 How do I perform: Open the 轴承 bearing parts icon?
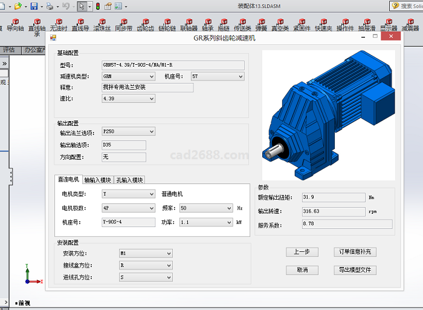[x=207, y=24]
